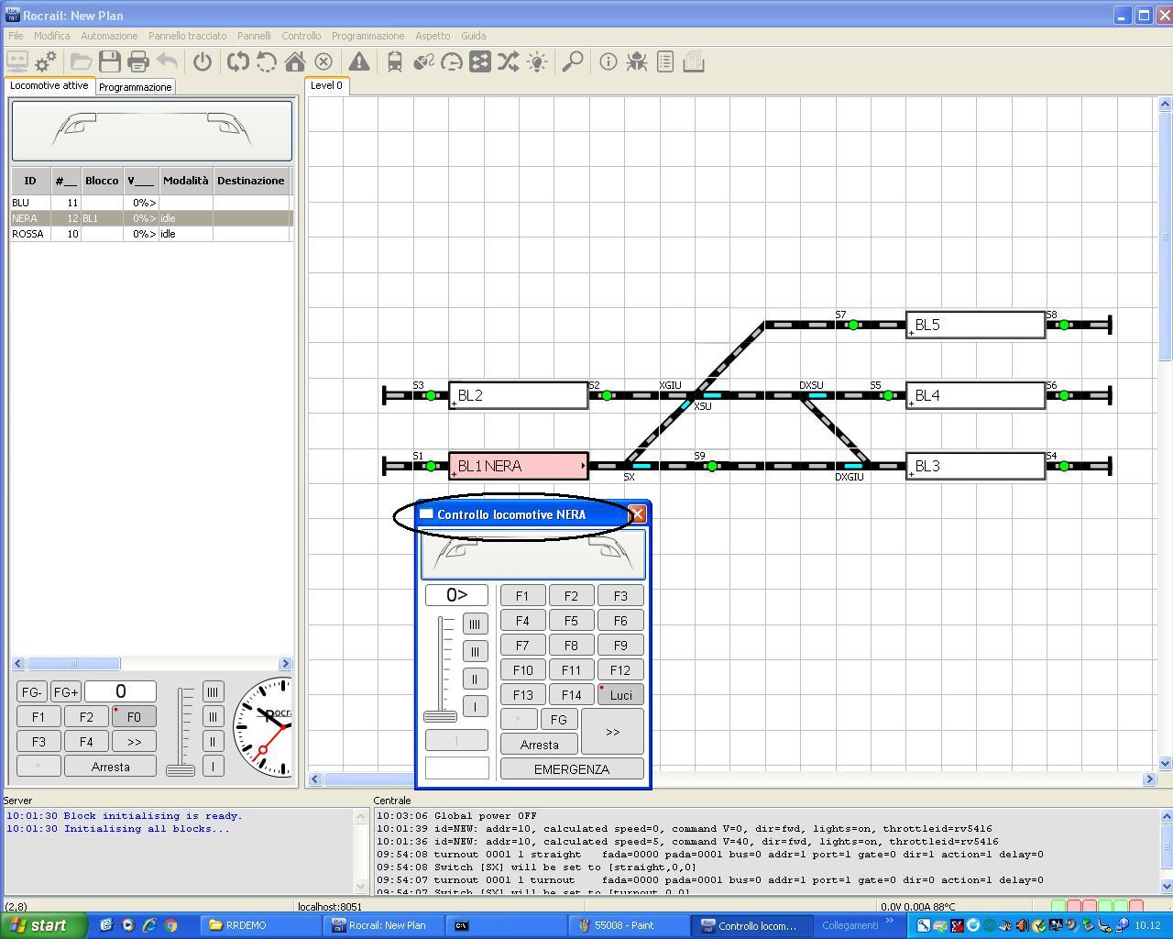Click the stacked pages toolbar icon
Image resolution: width=1173 pixels, height=939 pixels.
pos(694,61)
